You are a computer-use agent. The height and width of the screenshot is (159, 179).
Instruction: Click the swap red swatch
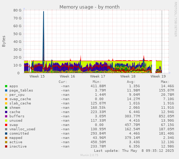[x=6, y=125]
